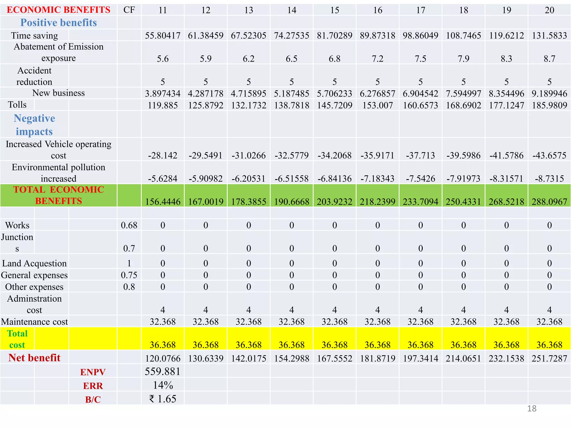The image size is (571, 428).
Task: Click Net benefit value 120.0766
Action: click(x=163, y=358)
